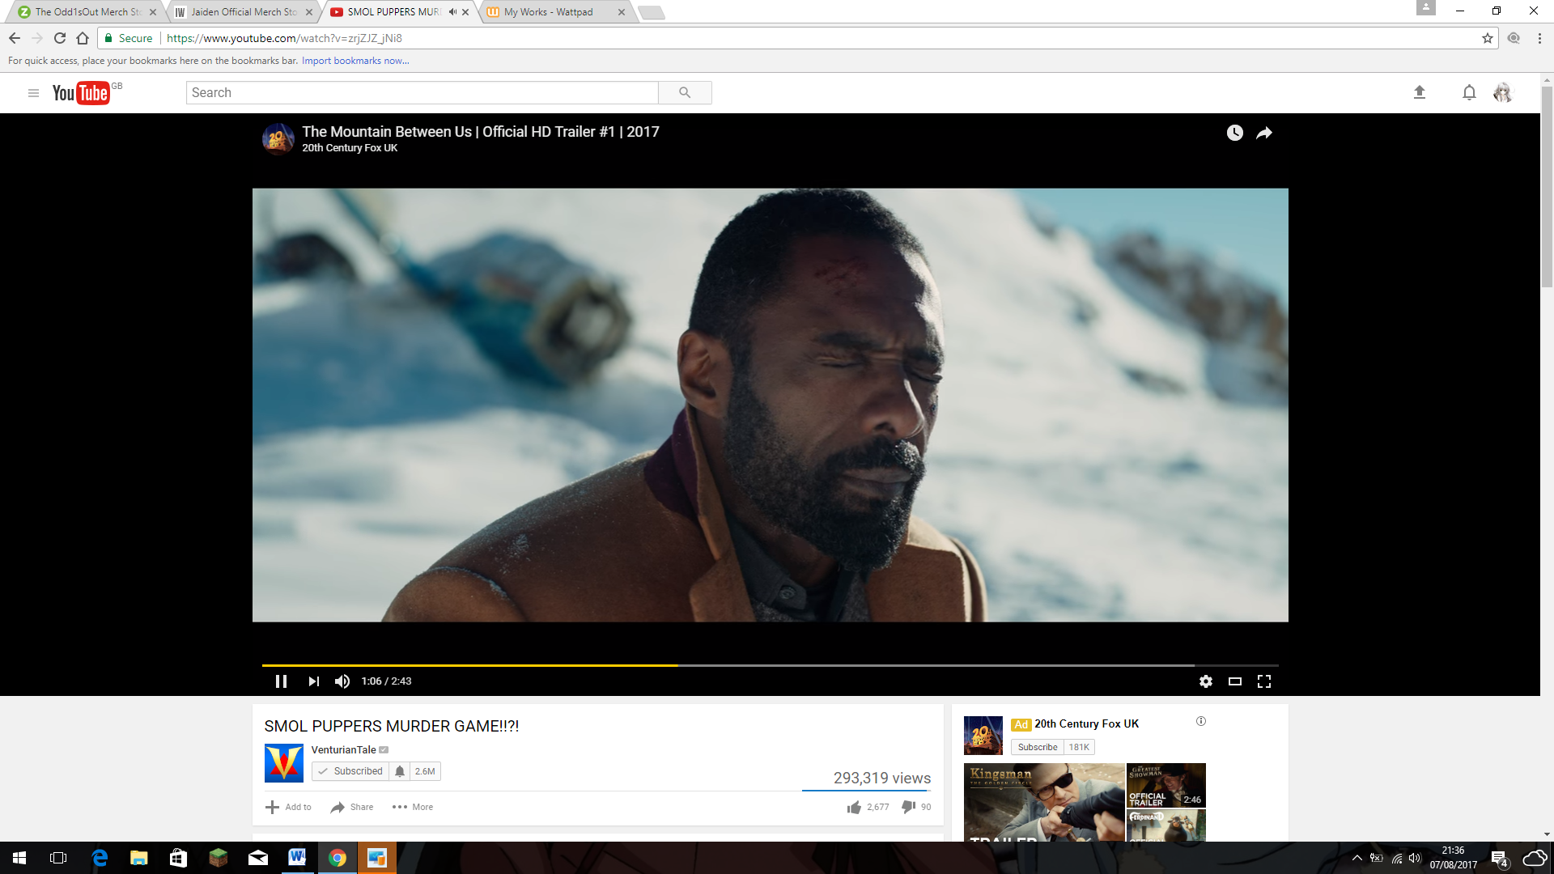The height and width of the screenshot is (874, 1554).
Task: Click Share below the video title
Action: (x=351, y=807)
